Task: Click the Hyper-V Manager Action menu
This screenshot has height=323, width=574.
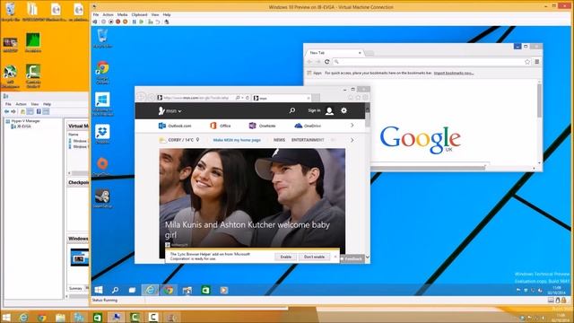Action: point(21,104)
